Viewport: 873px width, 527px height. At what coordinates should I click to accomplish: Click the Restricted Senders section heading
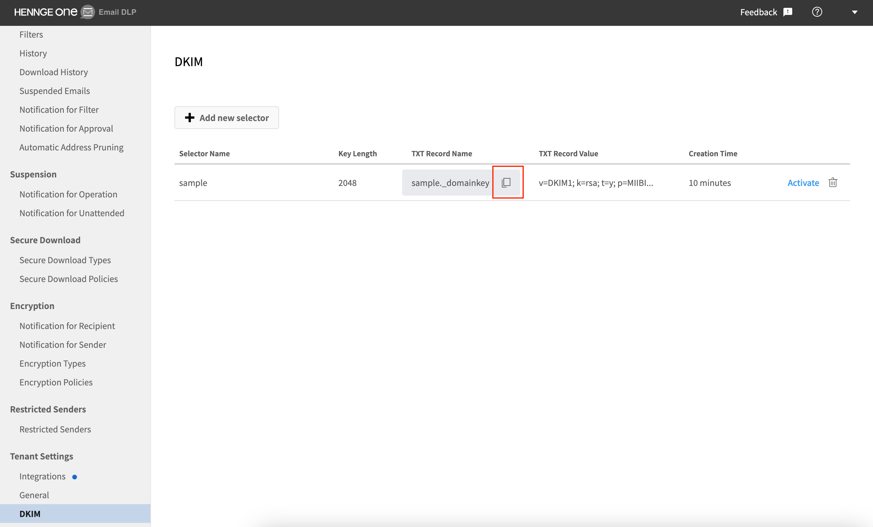point(48,409)
